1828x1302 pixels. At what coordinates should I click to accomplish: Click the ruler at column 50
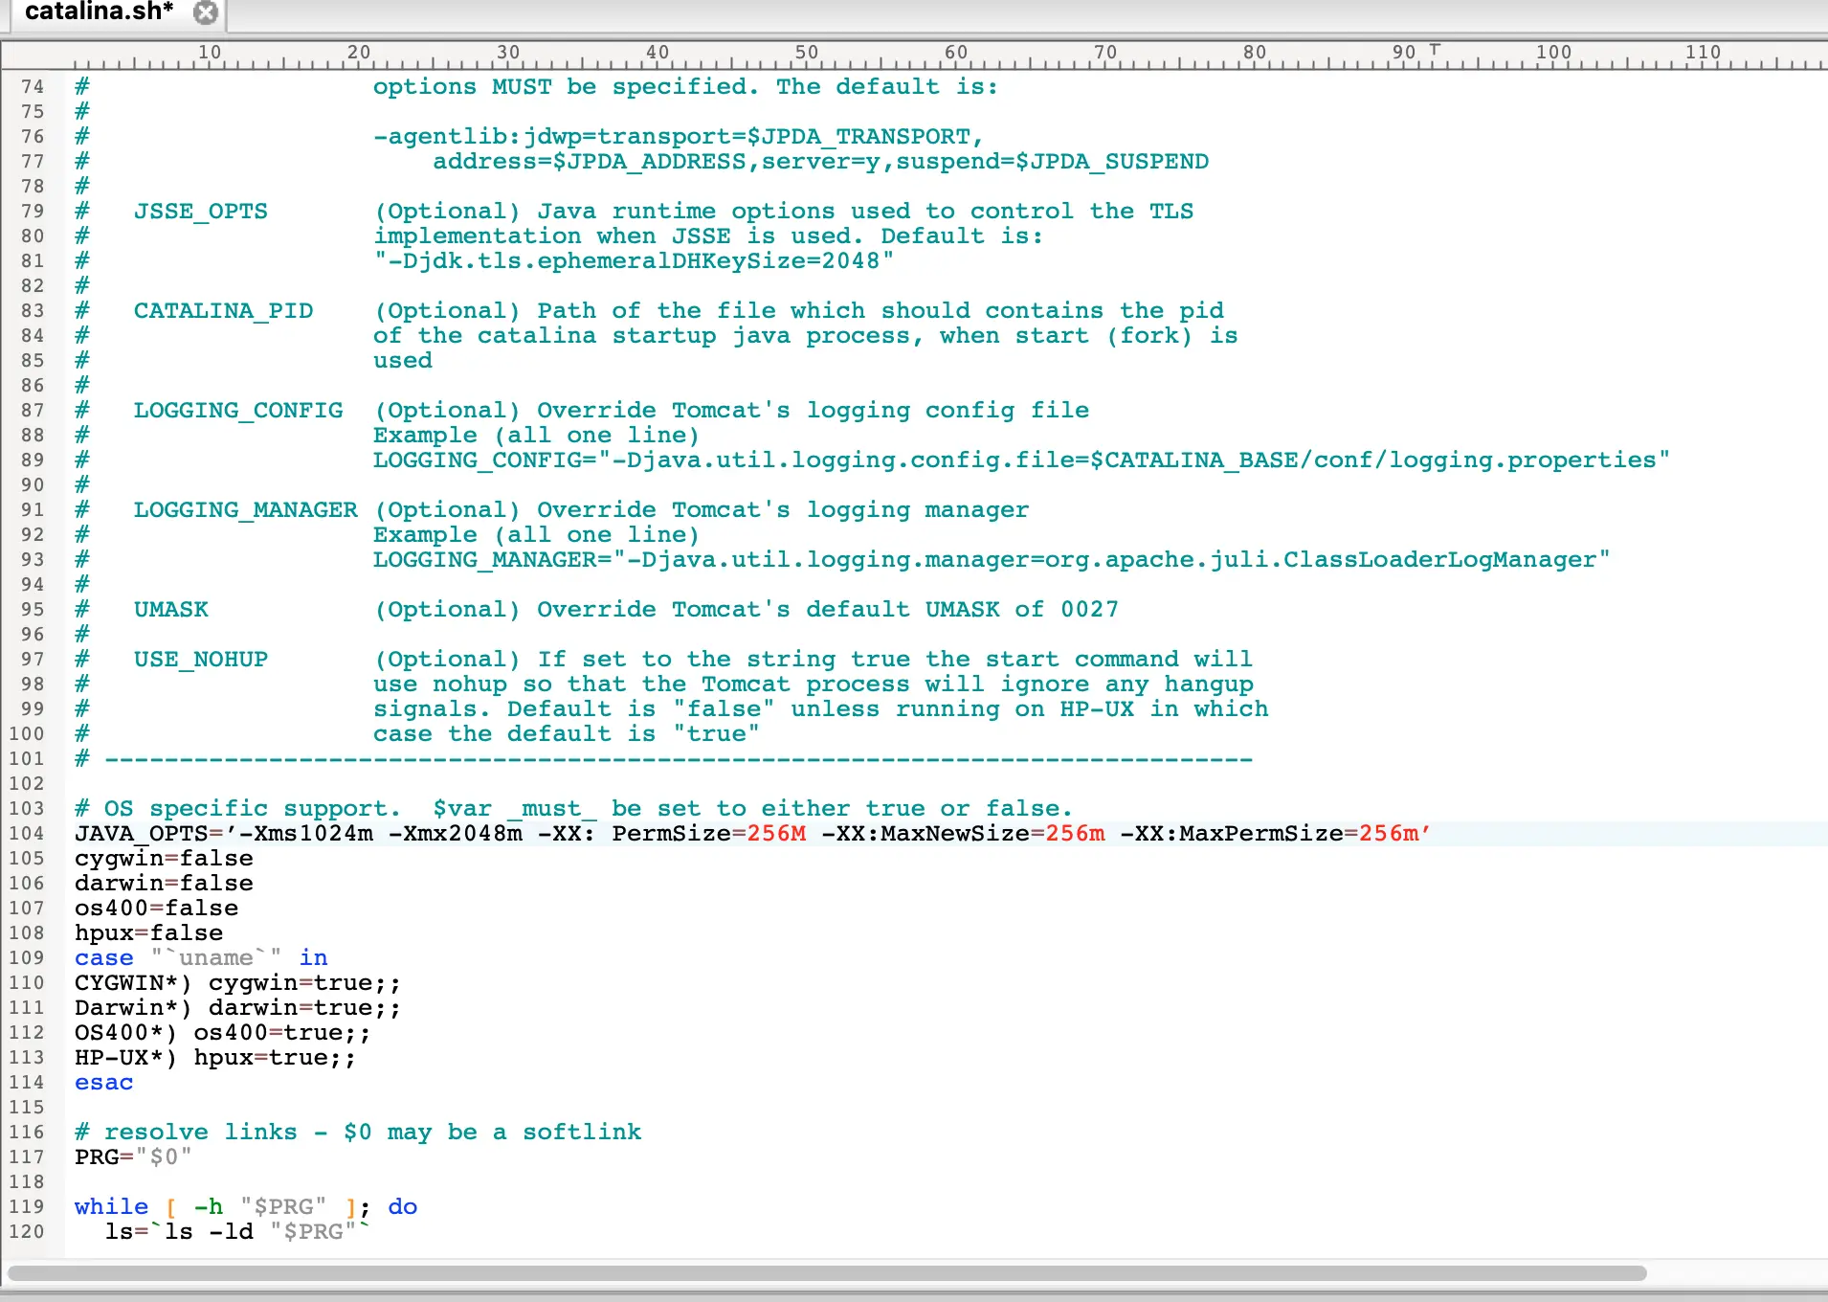coord(807,54)
